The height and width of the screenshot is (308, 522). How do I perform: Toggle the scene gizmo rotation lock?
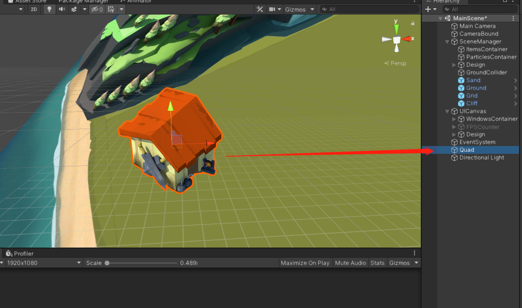(413, 23)
